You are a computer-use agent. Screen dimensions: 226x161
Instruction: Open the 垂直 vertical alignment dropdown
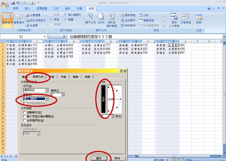point(47,99)
